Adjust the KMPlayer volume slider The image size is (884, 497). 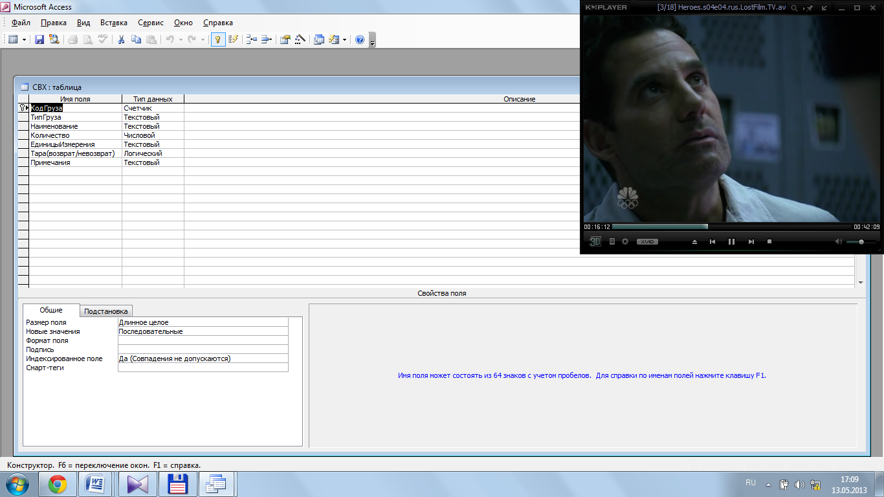click(x=861, y=241)
